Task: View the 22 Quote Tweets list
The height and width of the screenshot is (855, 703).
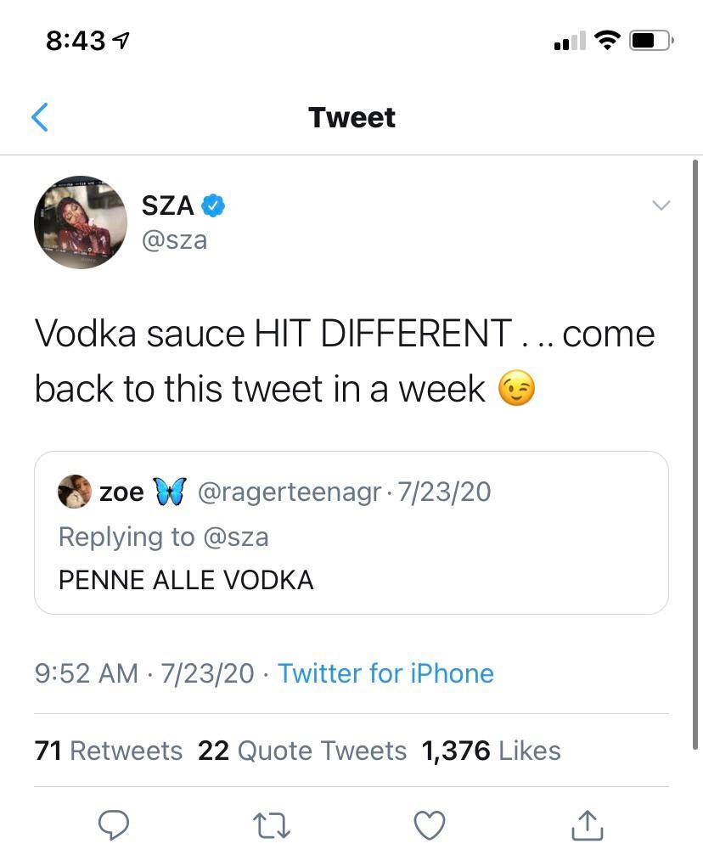Action: click(302, 751)
